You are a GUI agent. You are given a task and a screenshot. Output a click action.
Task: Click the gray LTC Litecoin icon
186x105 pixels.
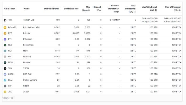pos(5,57)
